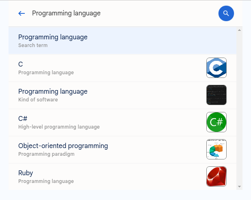251x200 pixels.
Task: Choose the Ruby suggestion
Action: click(122, 176)
